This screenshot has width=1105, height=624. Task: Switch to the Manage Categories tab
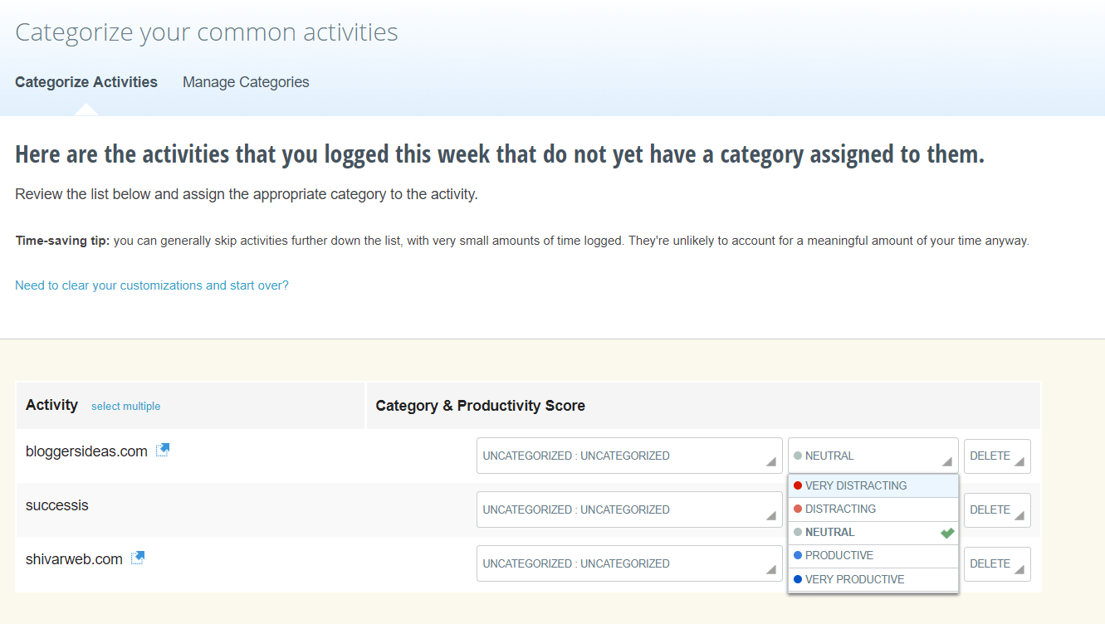click(246, 81)
